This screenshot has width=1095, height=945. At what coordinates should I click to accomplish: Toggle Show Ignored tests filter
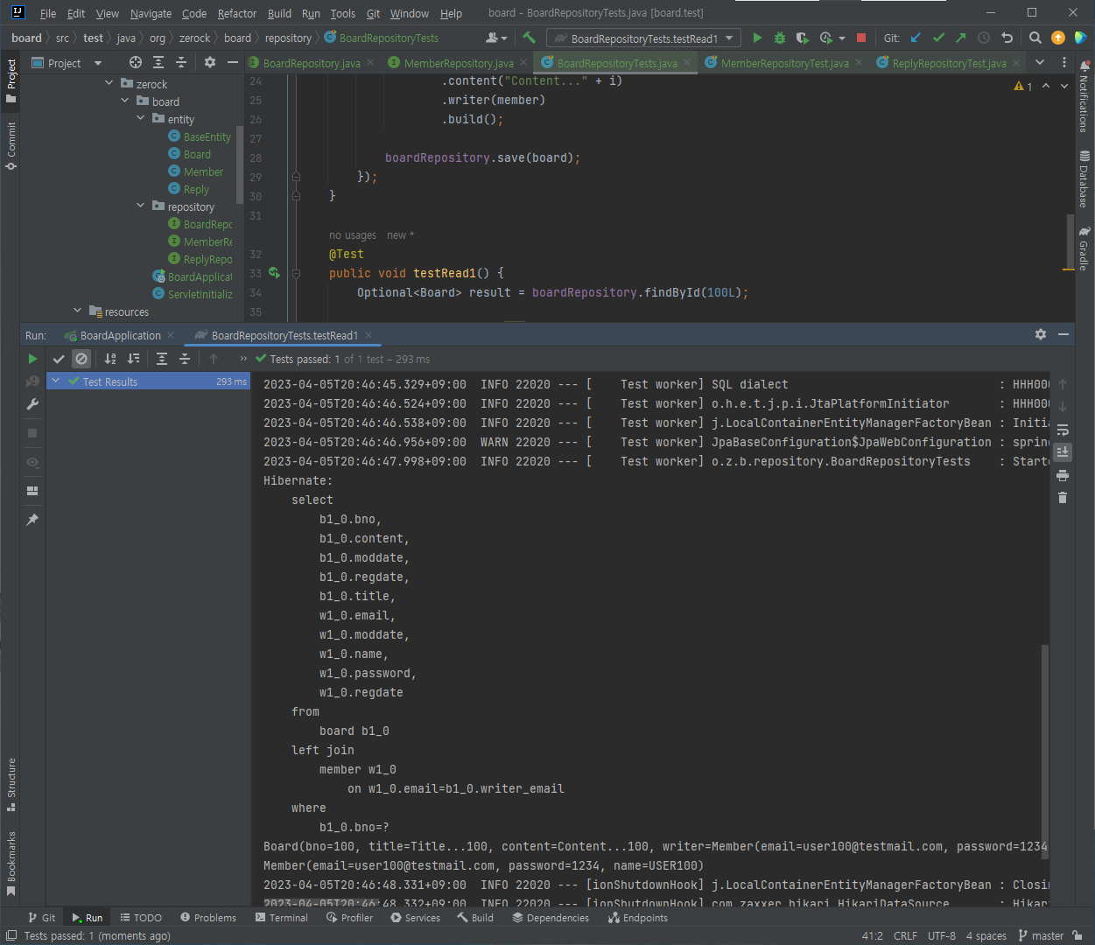pyautogui.click(x=81, y=359)
